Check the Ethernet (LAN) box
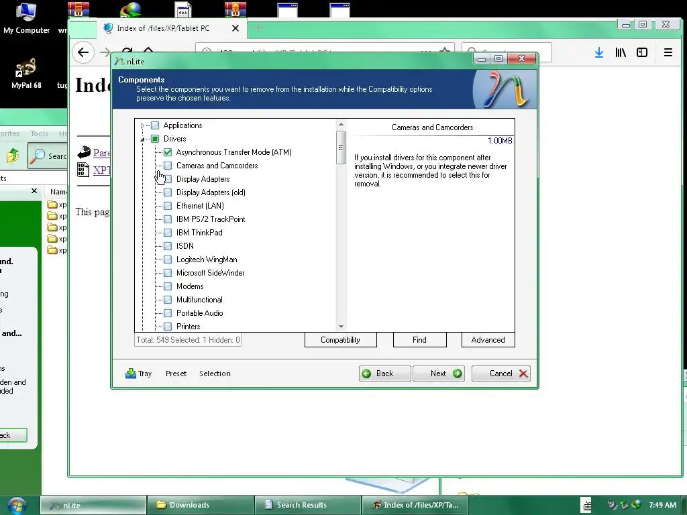Image resolution: width=687 pixels, height=515 pixels. pos(167,206)
